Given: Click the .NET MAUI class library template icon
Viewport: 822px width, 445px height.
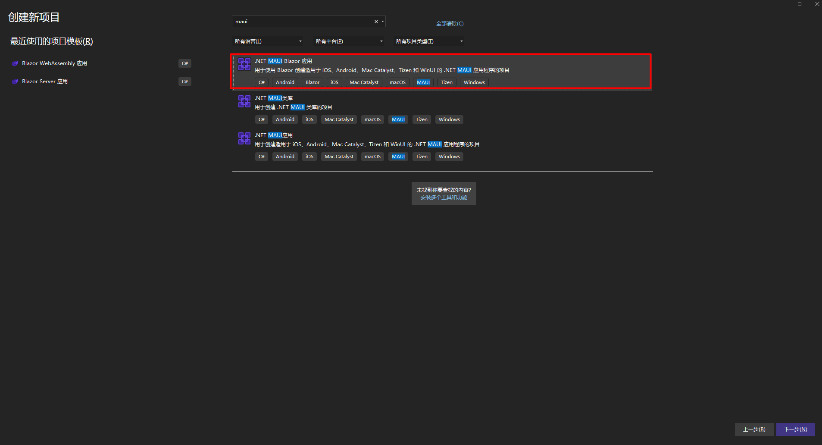Looking at the screenshot, I should [x=244, y=101].
